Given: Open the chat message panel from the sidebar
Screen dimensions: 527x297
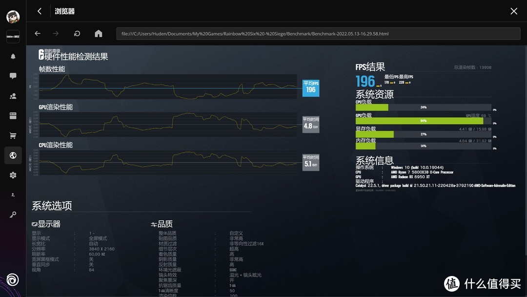Looking at the screenshot, I should click(x=13, y=76).
